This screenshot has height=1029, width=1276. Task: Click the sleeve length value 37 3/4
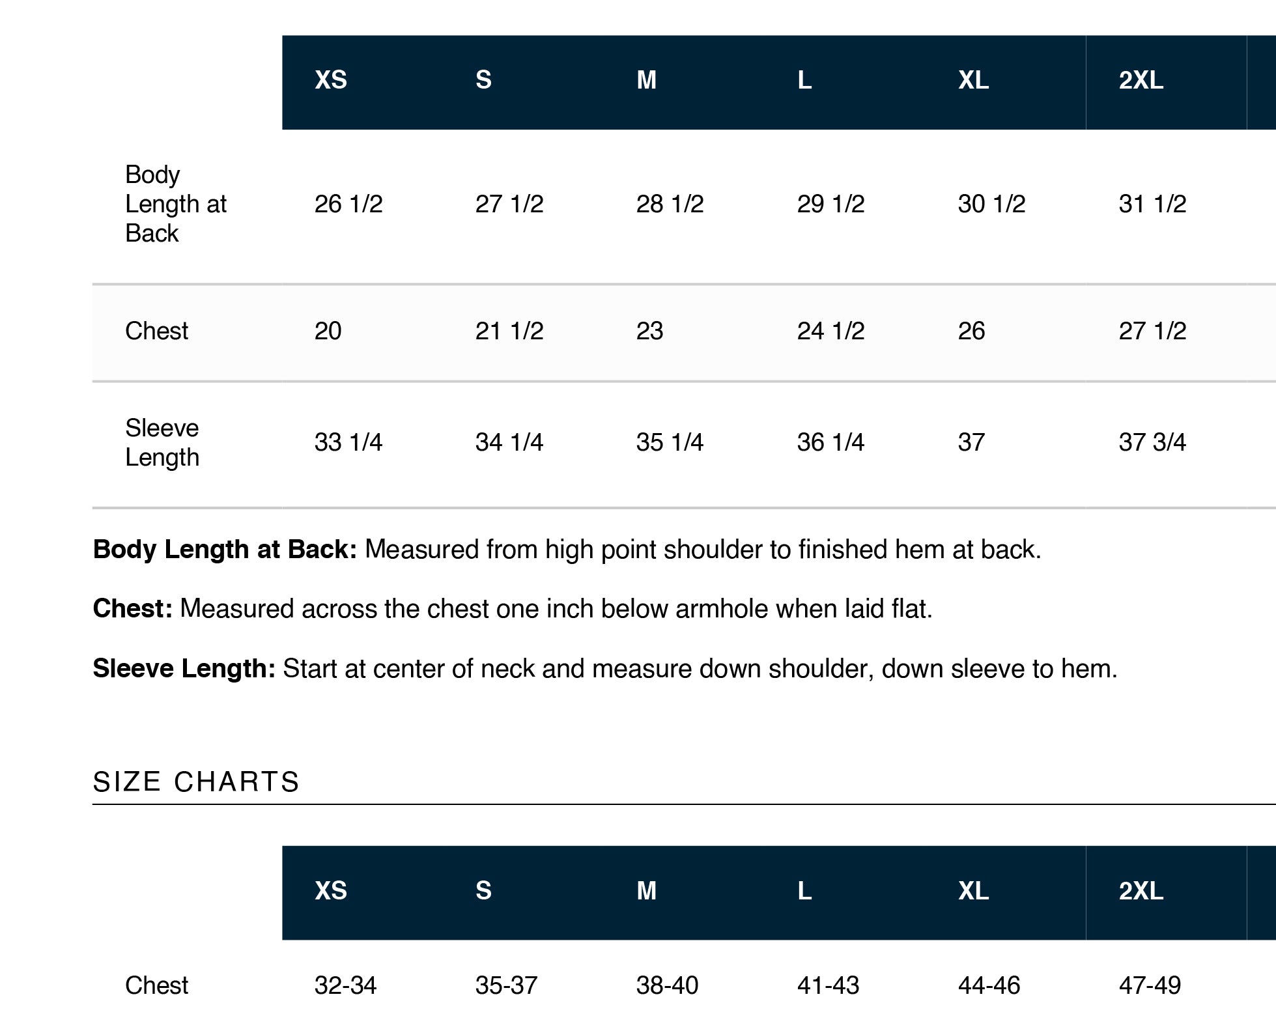[1152, 442]
